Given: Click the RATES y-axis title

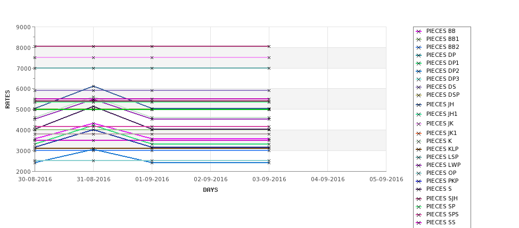Looking at the screenshot, I should 7,99.
